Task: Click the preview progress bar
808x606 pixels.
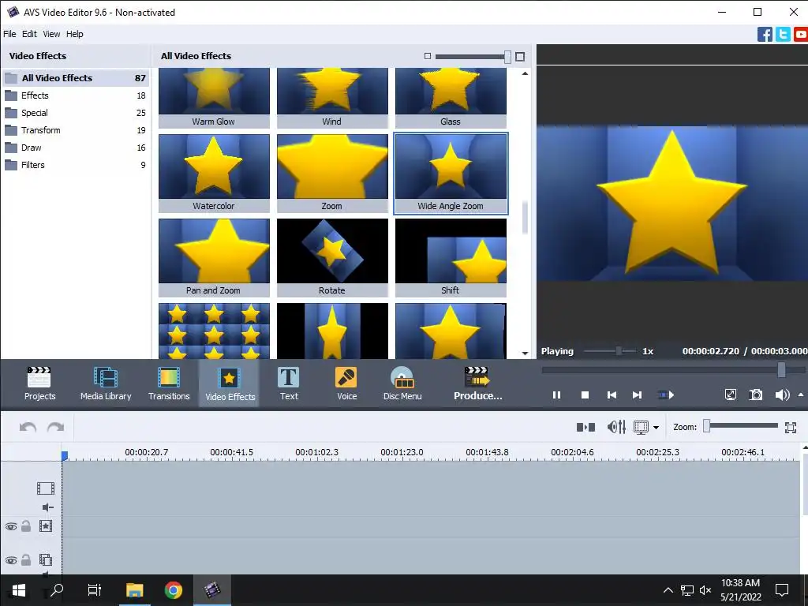Action: pos(673,369)
